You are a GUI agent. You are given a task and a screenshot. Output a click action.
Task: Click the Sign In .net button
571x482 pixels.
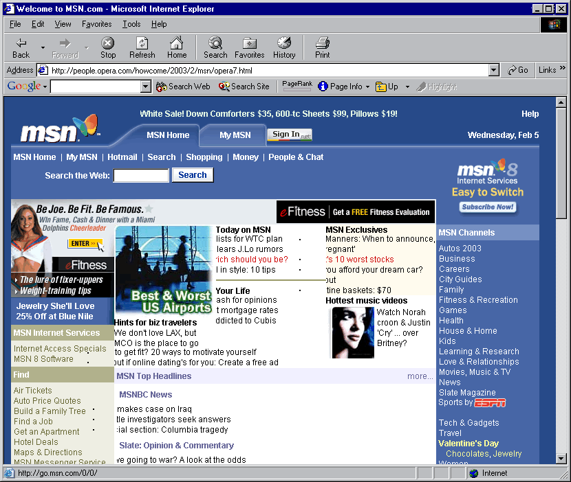click(x=290, y=135)
